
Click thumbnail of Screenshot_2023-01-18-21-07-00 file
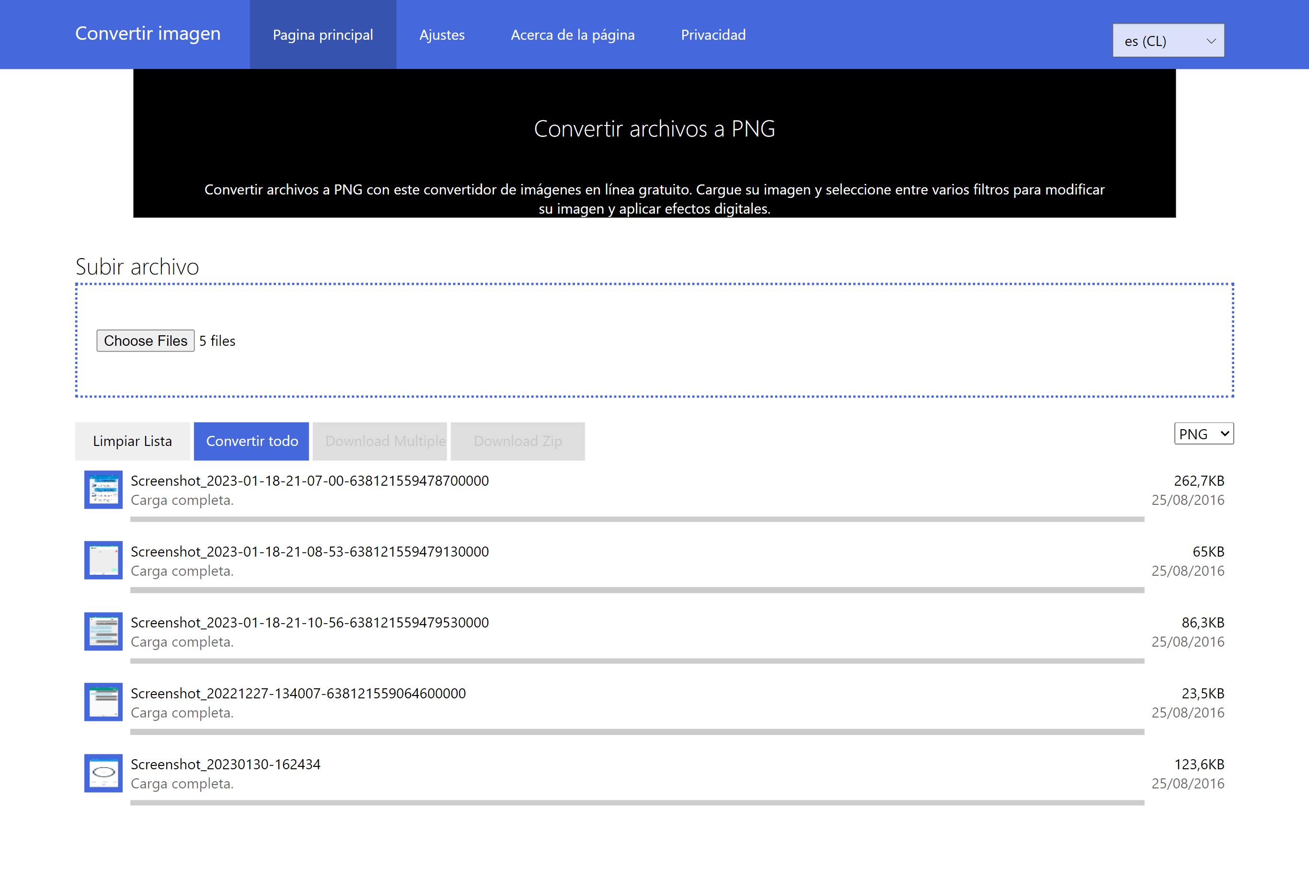pos(103,490)
